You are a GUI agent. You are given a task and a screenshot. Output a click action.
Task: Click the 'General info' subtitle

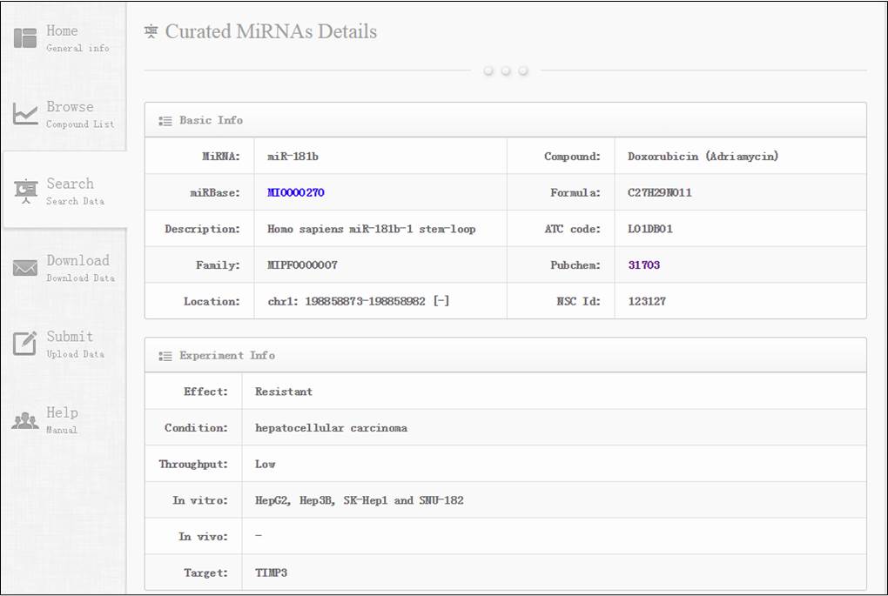point(77,48)
